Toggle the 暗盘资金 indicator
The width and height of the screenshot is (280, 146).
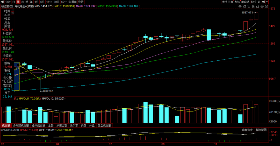pyautogui.click(x=247, y=130)
